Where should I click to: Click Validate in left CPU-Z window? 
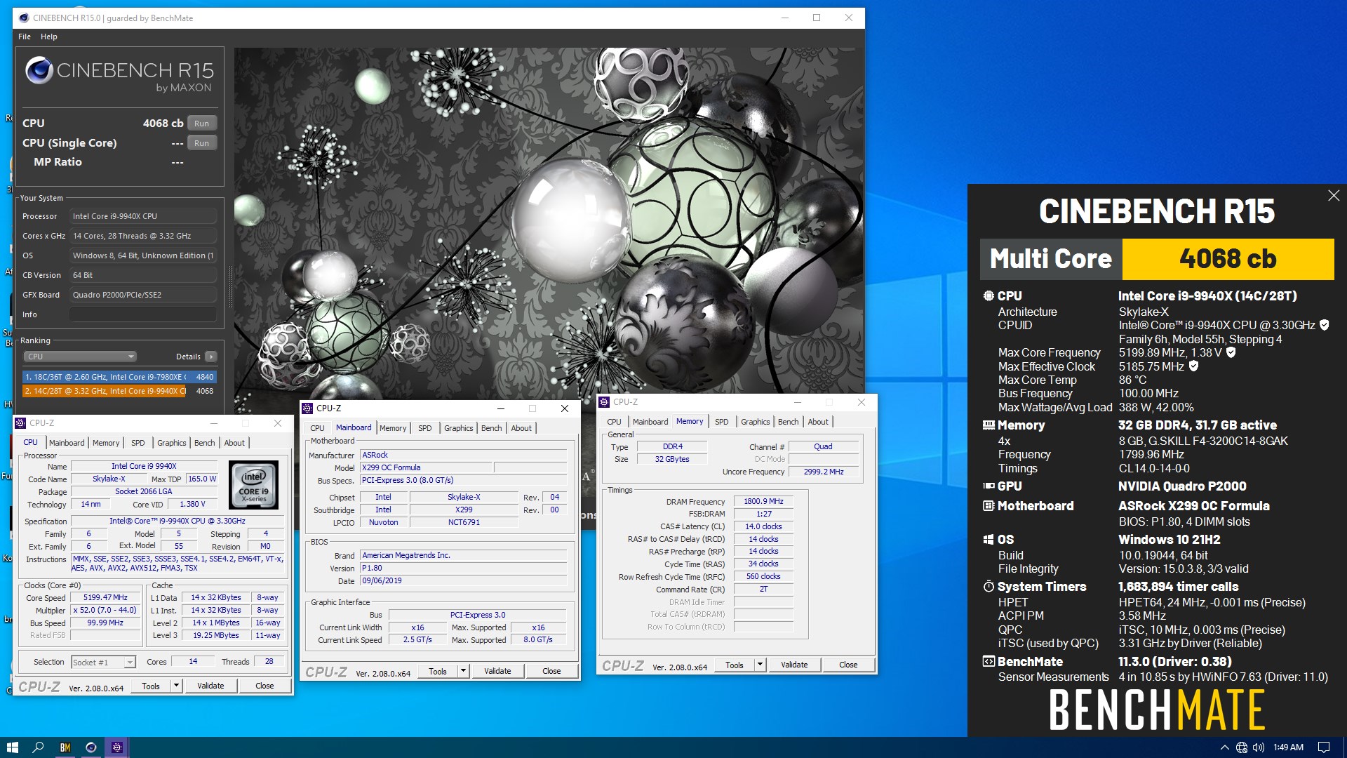coord(210,686)
